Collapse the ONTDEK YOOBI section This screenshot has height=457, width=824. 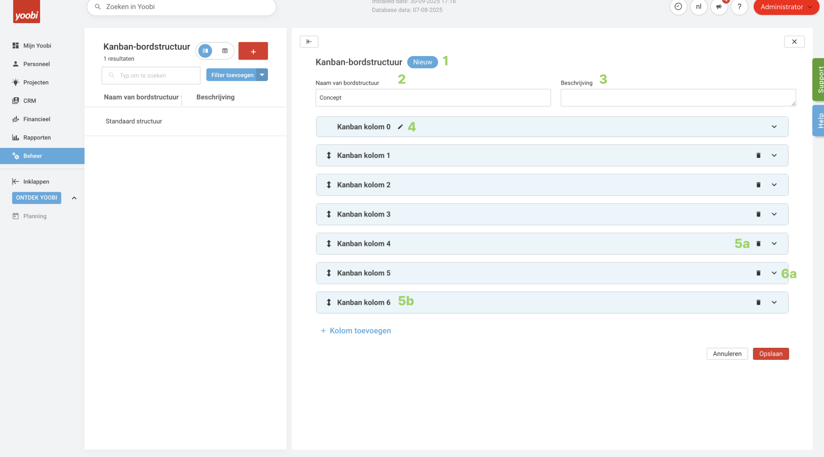(x=74, y=198)
